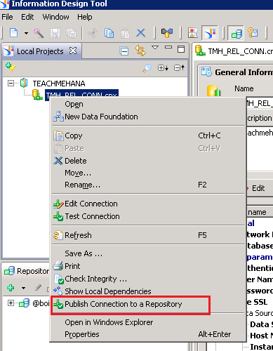Toggle the Local Projects view toolbar icon
The height and width of the screenshot is (351, 273).
210,32
